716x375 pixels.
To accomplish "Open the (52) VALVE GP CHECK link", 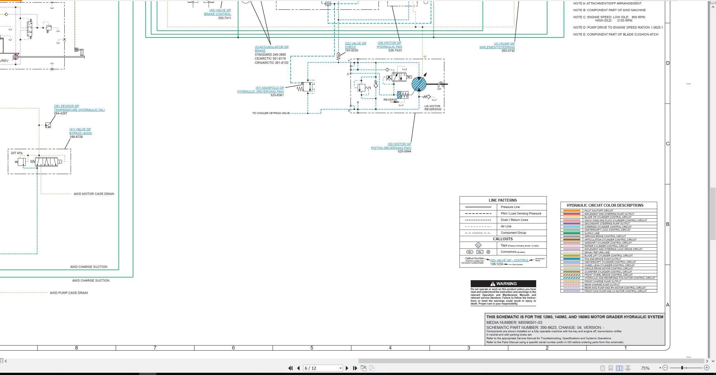I will (x=355, y=45).
